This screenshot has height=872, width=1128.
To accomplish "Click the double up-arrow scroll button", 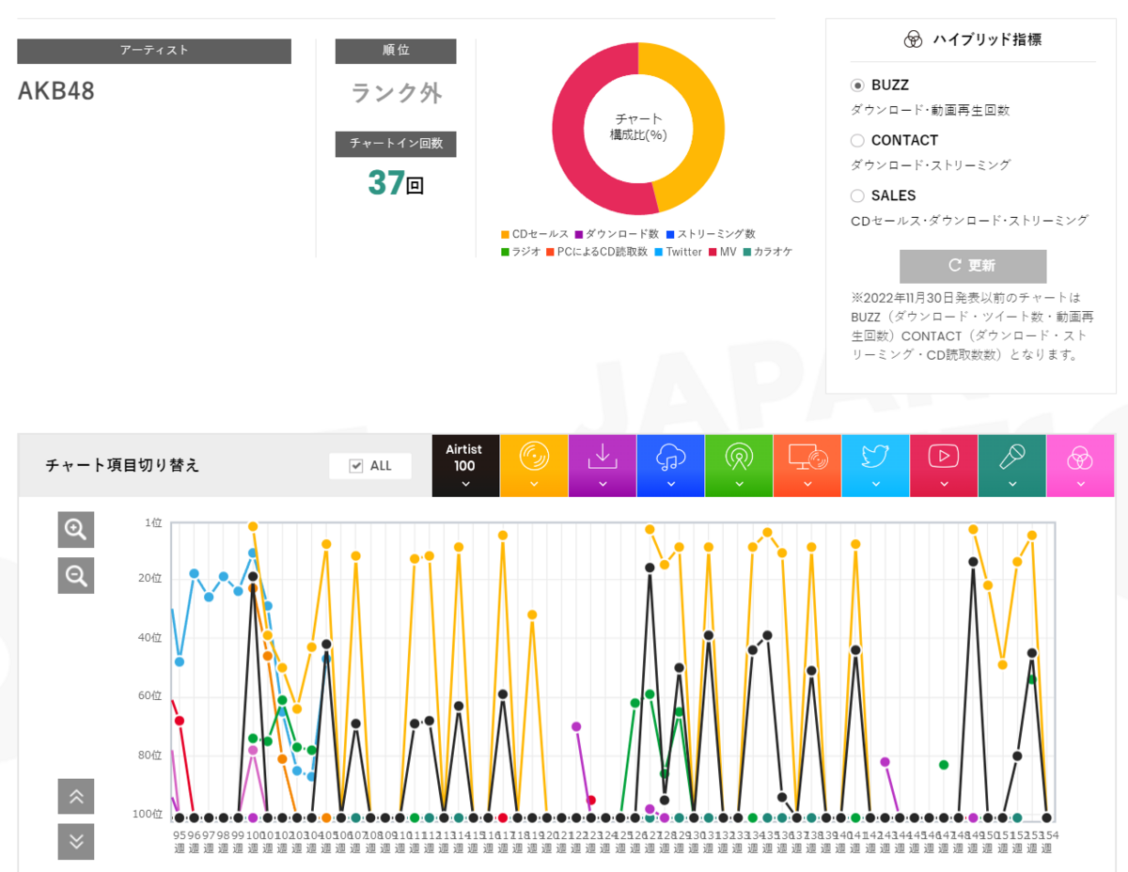I will 76,796.
